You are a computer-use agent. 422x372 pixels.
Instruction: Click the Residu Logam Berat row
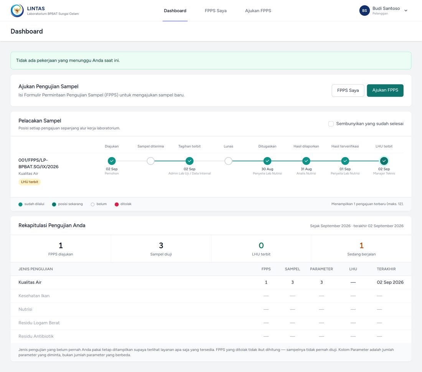(x=211, y=323)
